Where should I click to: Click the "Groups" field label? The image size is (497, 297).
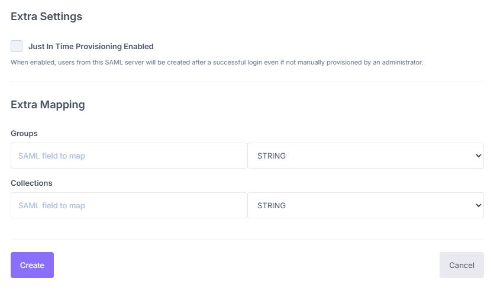24,134
